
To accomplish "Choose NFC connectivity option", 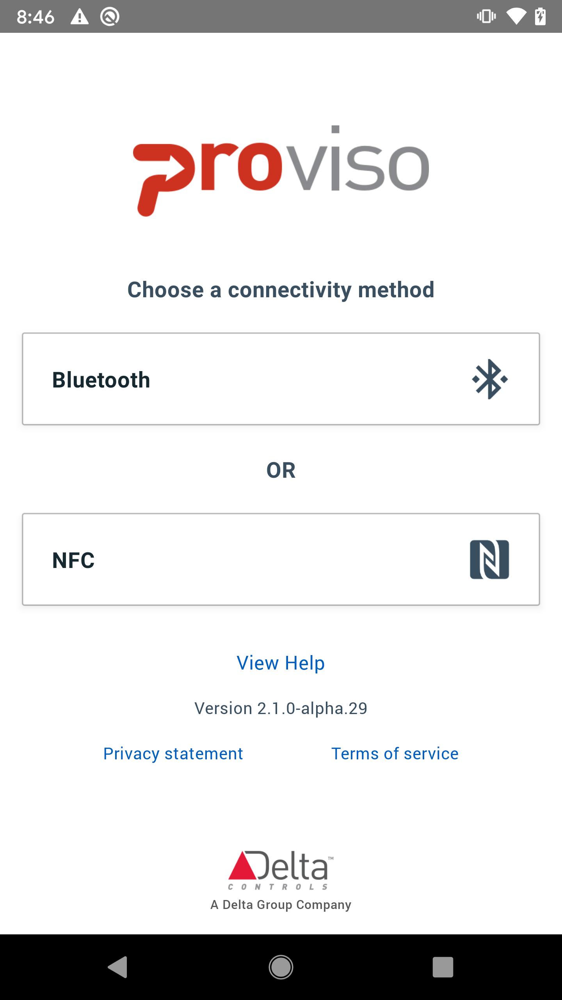I will (281, 559).
